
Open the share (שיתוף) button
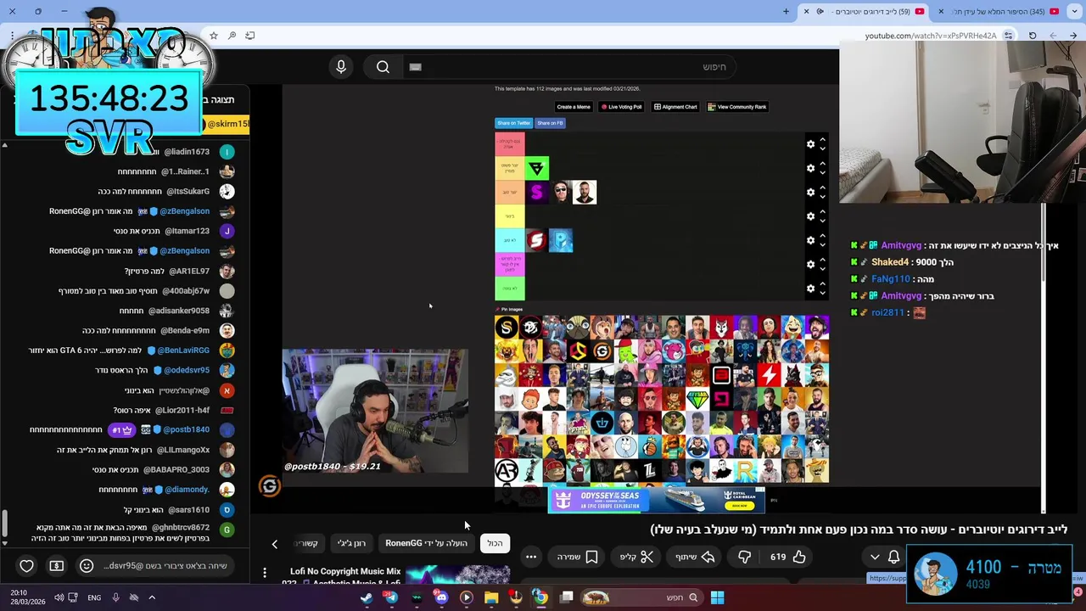(694, 557)
